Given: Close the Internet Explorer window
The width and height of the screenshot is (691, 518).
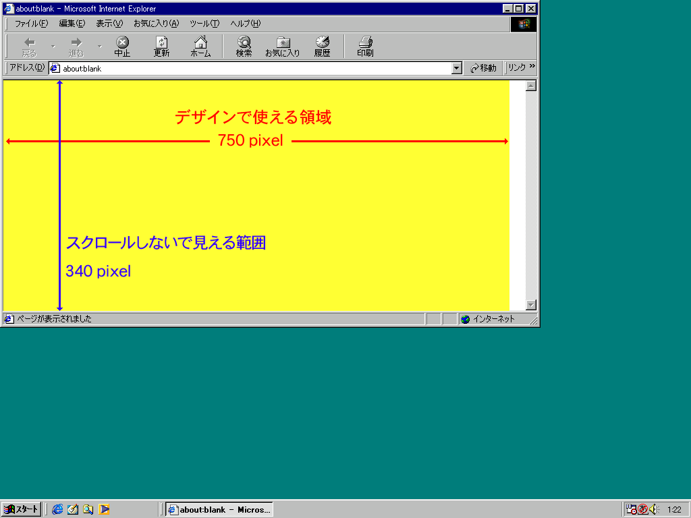Looking at the screenshot, I should coord(531,8).
